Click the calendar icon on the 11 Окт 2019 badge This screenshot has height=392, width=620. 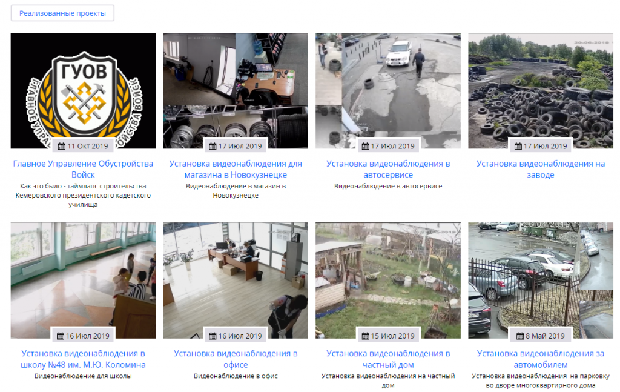[62, 145]
